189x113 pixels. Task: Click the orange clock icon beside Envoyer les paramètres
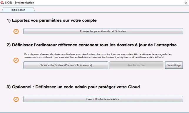coord(16,32)
